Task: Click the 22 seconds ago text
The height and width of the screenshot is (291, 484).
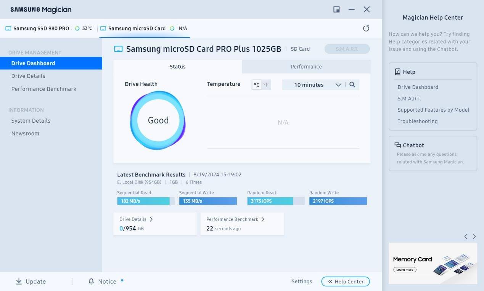Action: point(224,229)
